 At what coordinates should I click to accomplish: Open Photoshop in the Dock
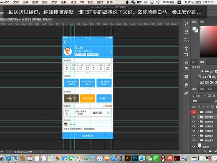(x=135, y=158)
